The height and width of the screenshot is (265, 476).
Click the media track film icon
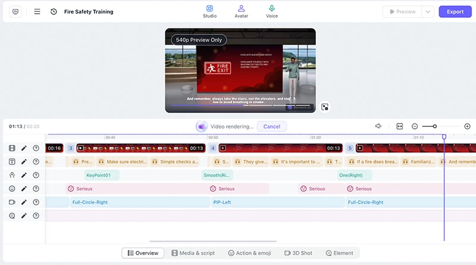coord(12,148)
